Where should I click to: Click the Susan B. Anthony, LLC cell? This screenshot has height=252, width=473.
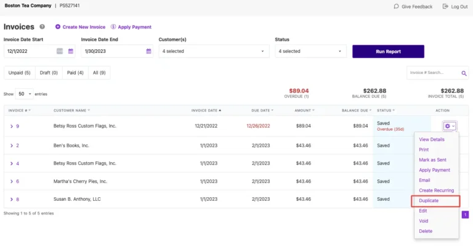click(x=77, y=199)
